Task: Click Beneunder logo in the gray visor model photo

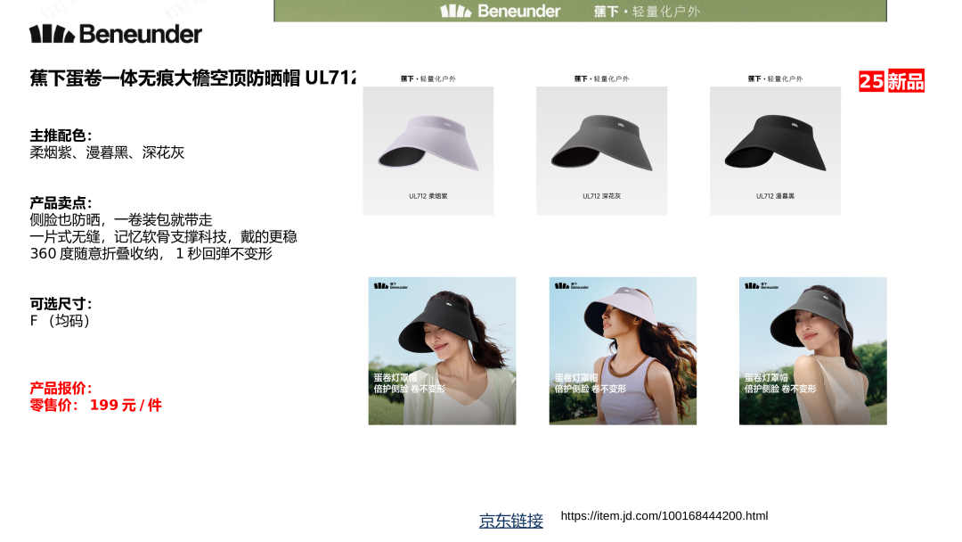Action: point(762,285)
